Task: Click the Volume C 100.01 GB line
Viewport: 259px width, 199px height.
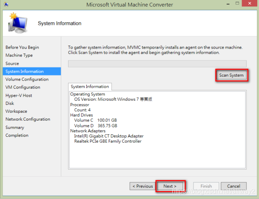Action: point(95,120)
